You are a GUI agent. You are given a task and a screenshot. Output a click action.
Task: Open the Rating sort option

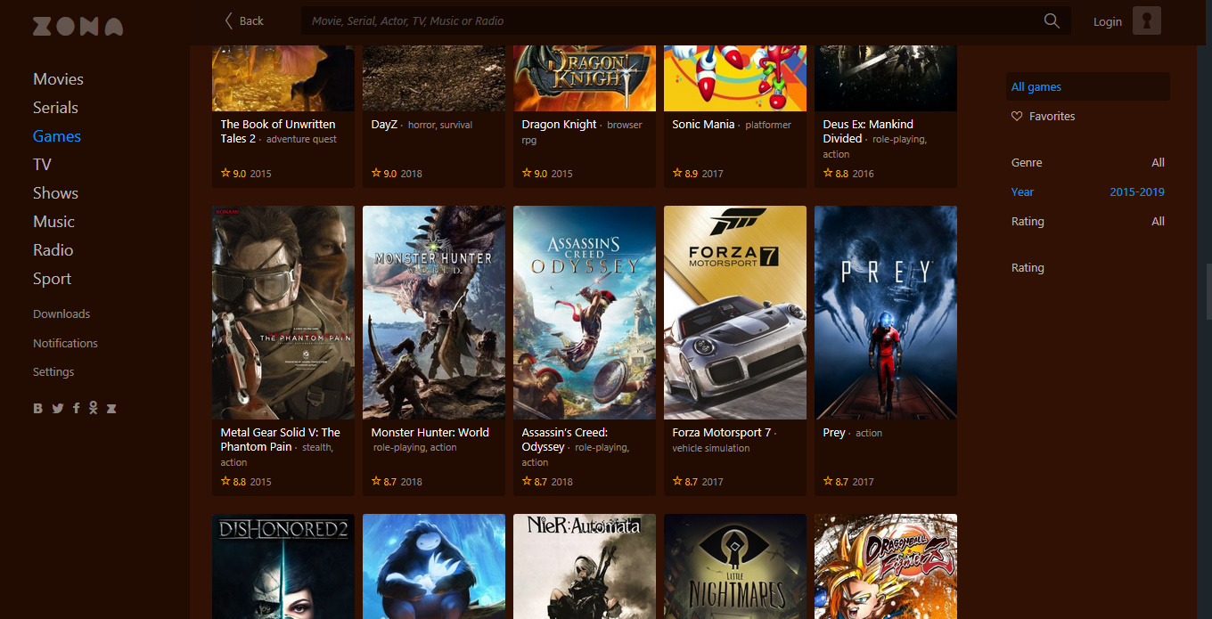coord(1028,267)
